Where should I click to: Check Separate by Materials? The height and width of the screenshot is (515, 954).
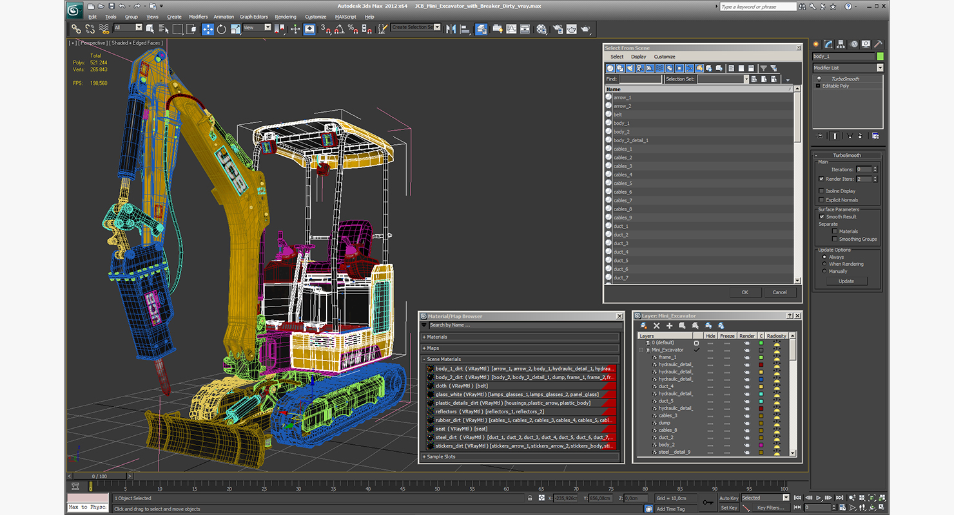(x=835, y=231)
